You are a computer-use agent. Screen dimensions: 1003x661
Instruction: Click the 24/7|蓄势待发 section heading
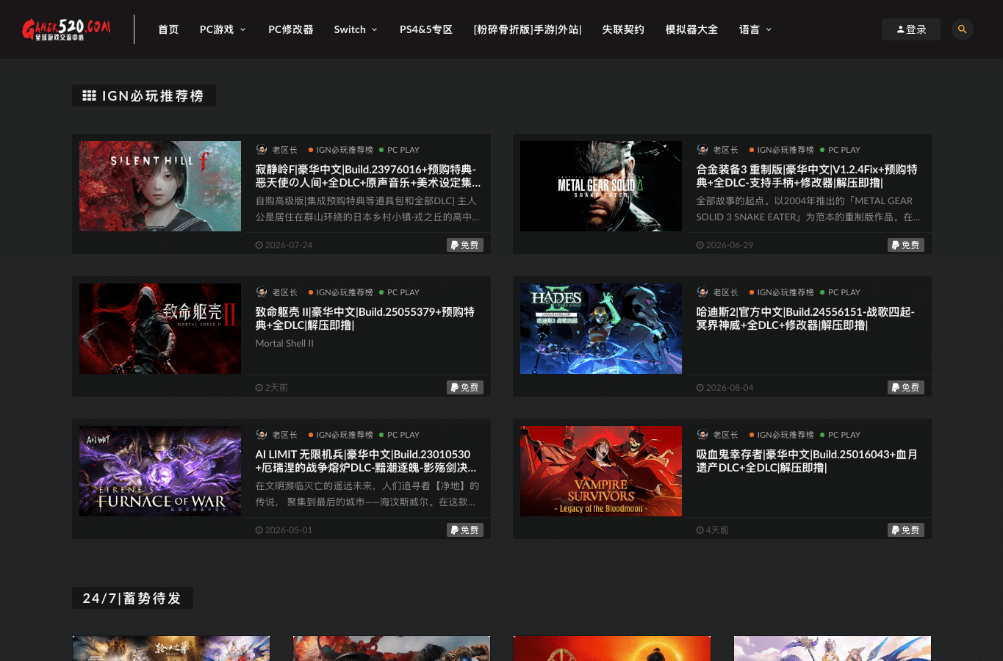tap(132, 598)
